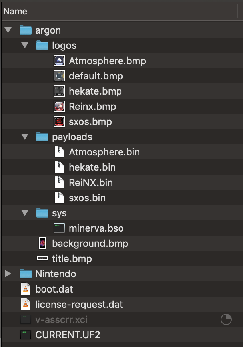Select the CURRENT.UF2 file name

tap(68, 335)
